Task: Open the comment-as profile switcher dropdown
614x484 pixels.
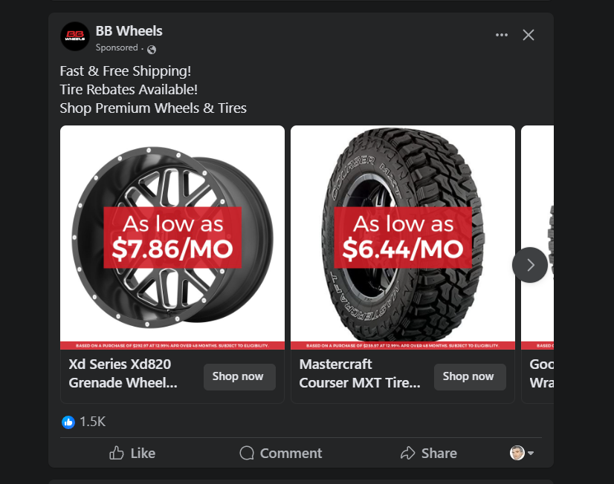Action: [522, 453]
